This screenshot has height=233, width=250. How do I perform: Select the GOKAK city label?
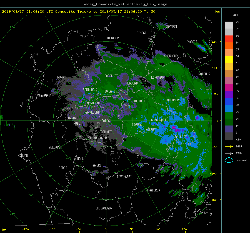[x=61, y=77]
